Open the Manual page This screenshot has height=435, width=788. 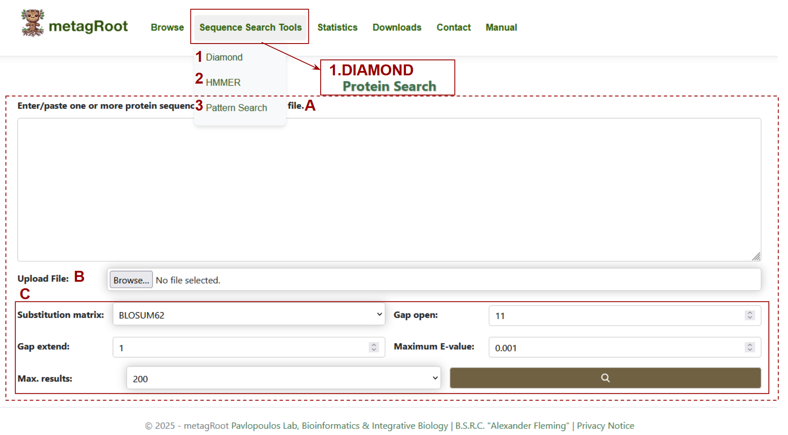click(x=501, y=27)
